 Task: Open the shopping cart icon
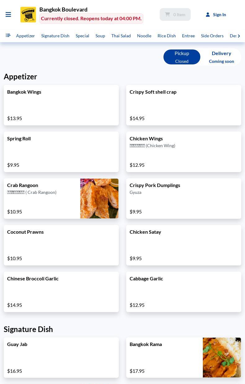click(167, 14)
